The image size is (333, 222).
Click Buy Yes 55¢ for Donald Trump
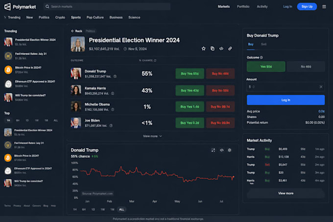click(x=190, y=74)
